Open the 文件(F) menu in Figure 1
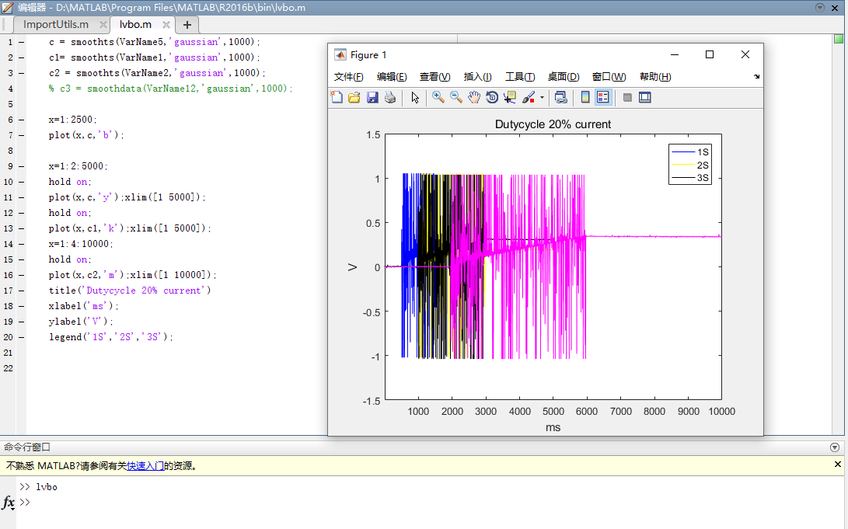Viewport: 848px width, 529px height. [349, 77]
